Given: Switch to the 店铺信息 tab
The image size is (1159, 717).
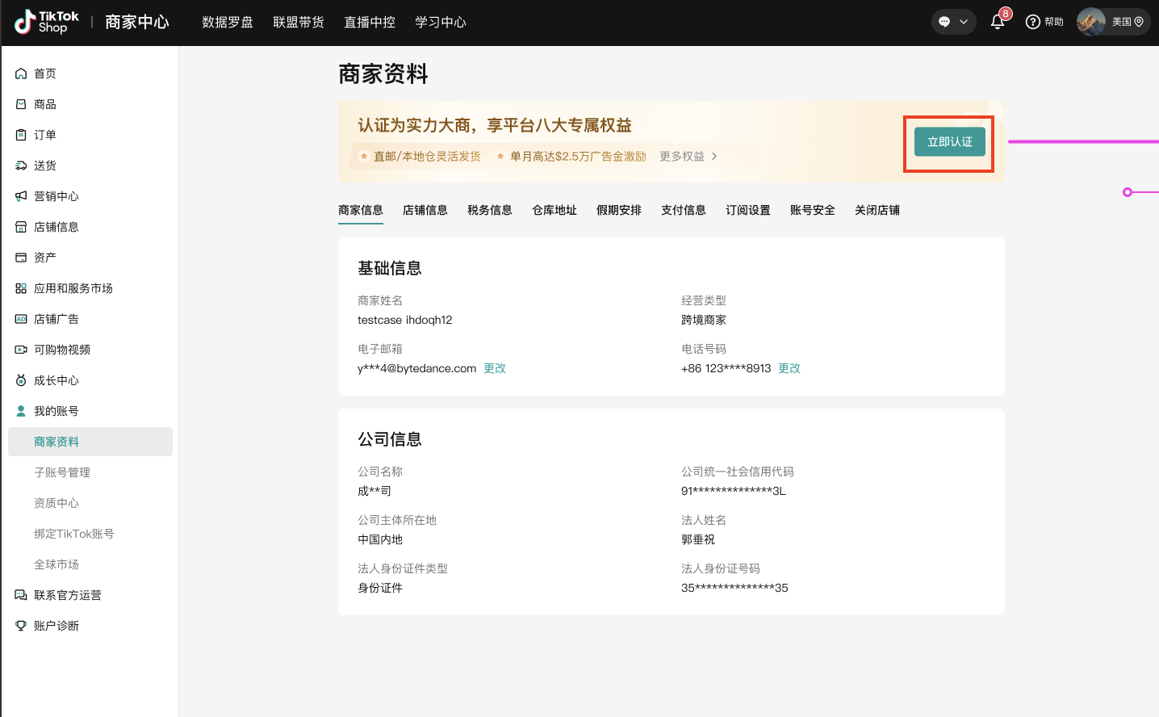Looking at the screenshot, I should 425,210.
